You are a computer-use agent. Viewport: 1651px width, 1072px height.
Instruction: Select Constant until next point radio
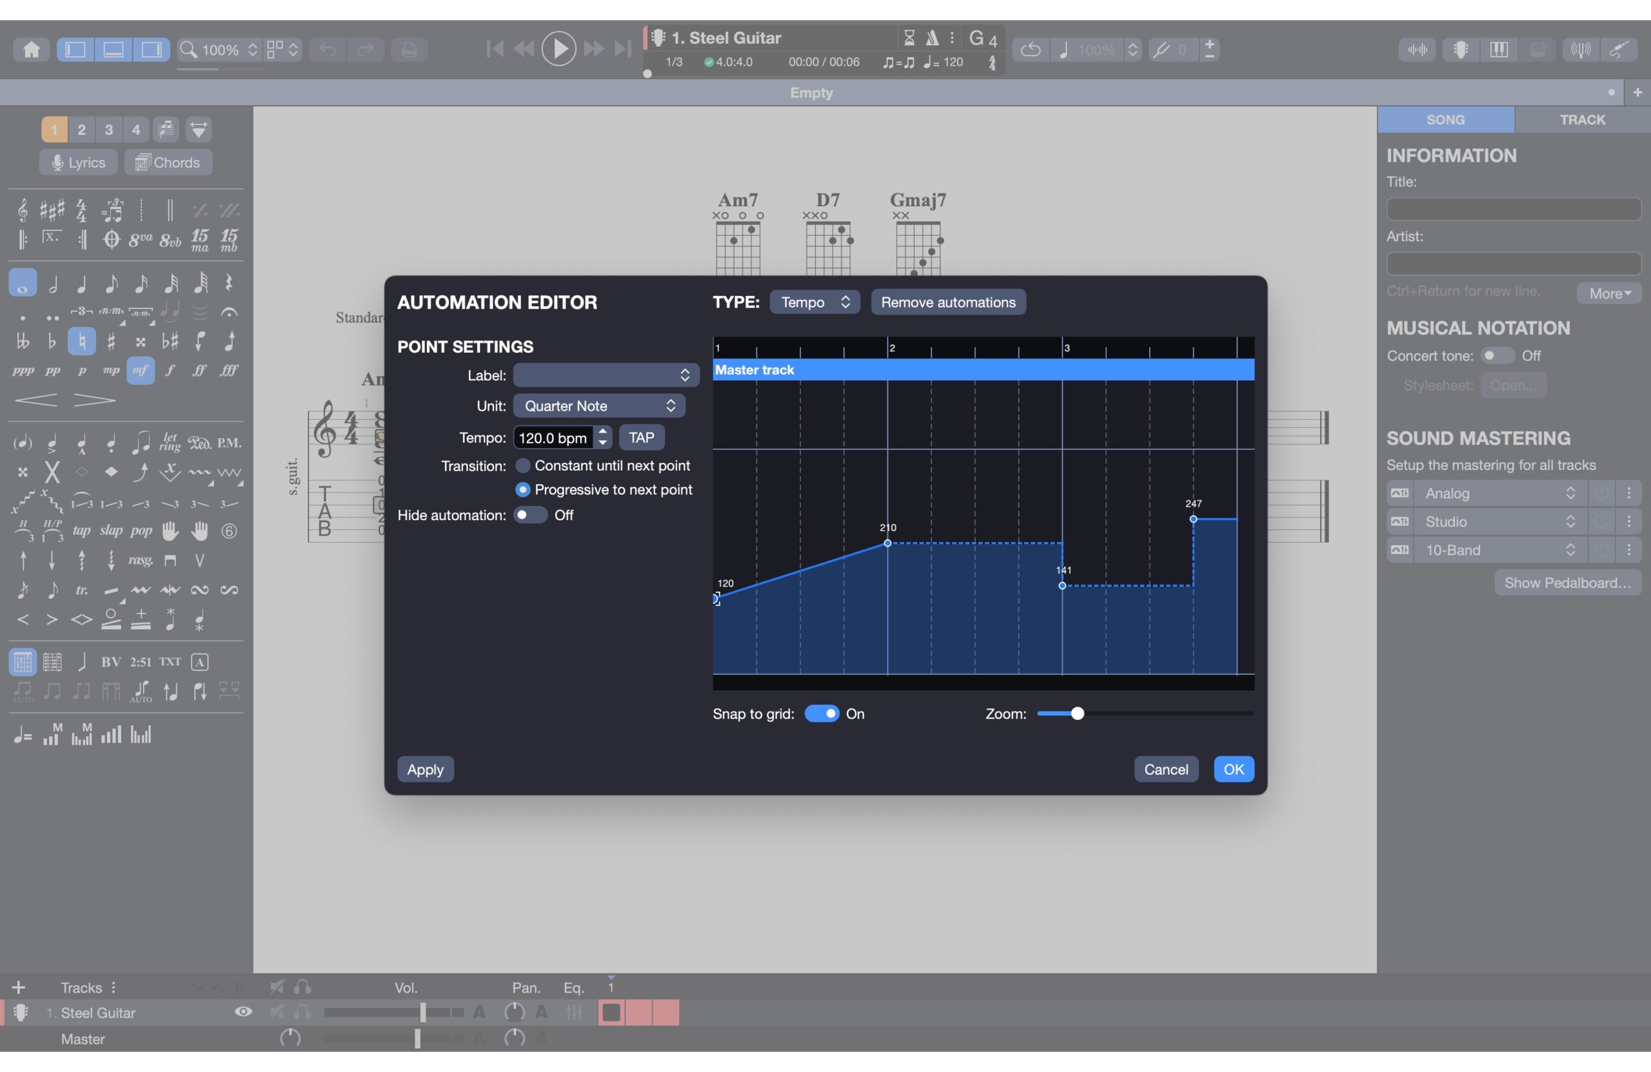(523, 465)
